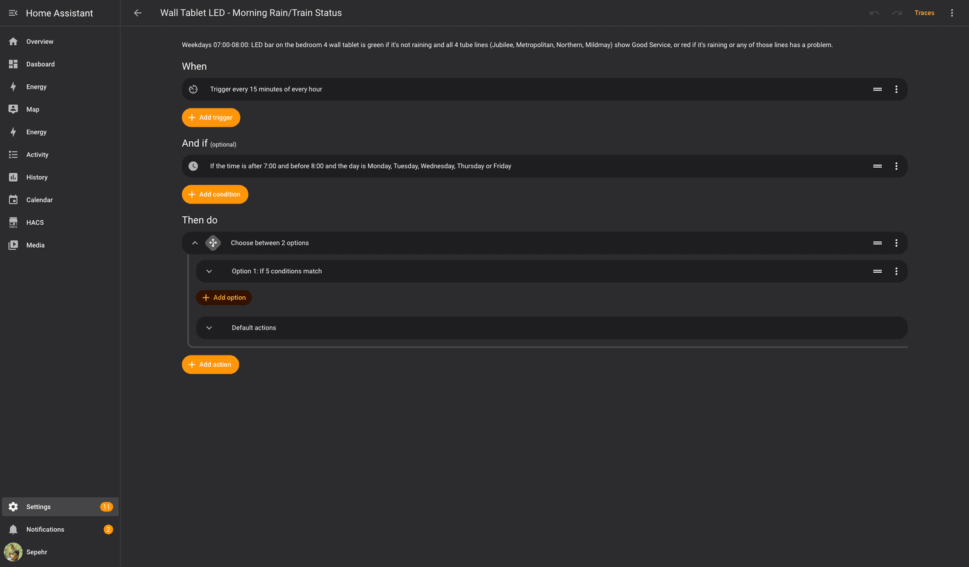Viewport: 969px width, 567px height.
Task: Open the Choose action three-dot menu
Action: click(896, 243)
